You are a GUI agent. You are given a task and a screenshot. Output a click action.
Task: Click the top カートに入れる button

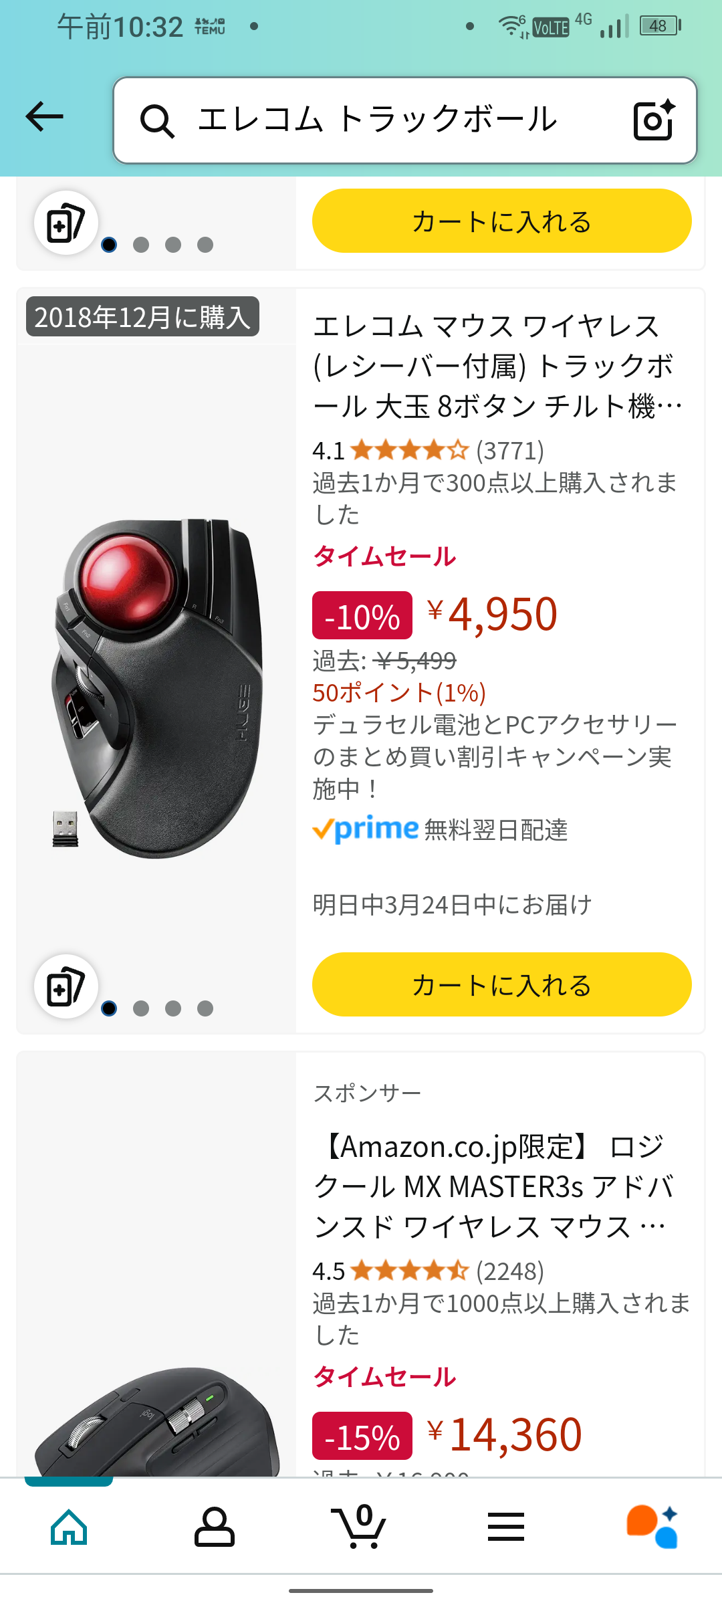501,221
